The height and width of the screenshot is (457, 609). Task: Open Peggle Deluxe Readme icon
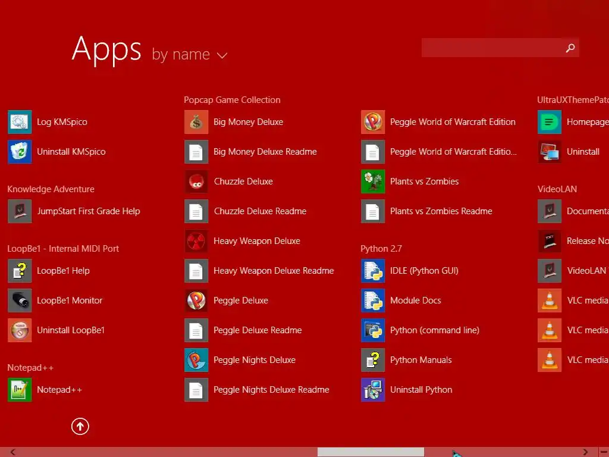tap(196, 330)
